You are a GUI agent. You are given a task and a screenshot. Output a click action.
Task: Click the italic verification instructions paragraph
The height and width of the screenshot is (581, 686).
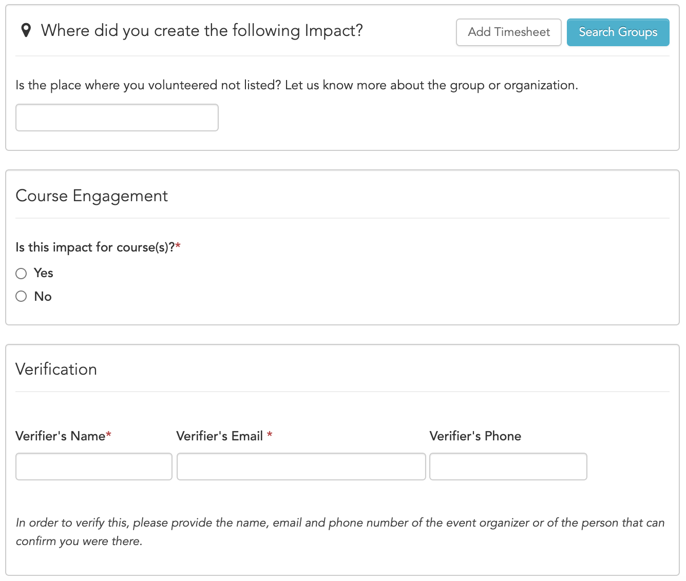pyautogui.click(x=340, y=532)
